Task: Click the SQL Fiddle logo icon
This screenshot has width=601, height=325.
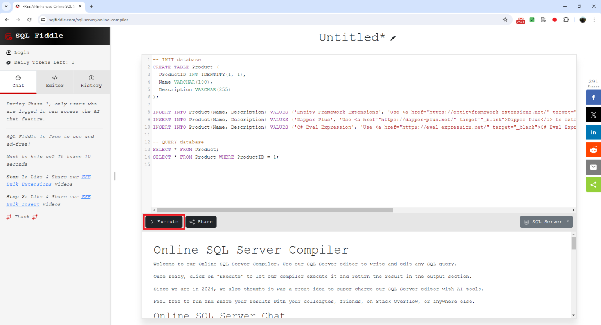Action: coord(8,36)
